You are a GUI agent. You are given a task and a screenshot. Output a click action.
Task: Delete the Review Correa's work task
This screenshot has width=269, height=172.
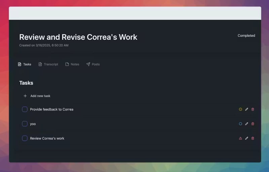tap(253, 138)
